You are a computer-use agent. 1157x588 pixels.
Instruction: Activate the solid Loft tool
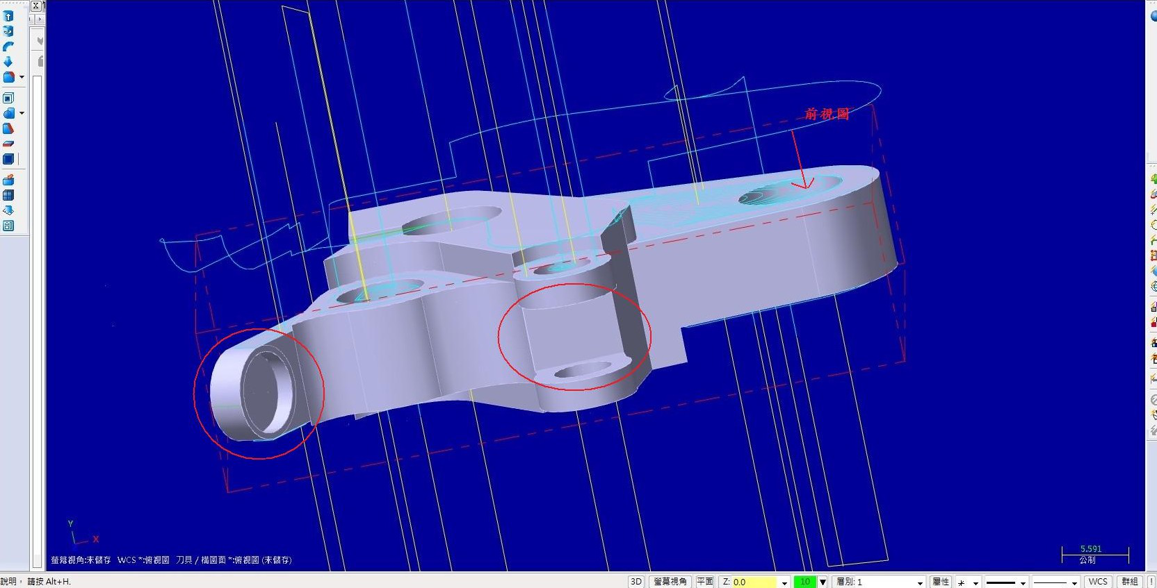[8, 62]
